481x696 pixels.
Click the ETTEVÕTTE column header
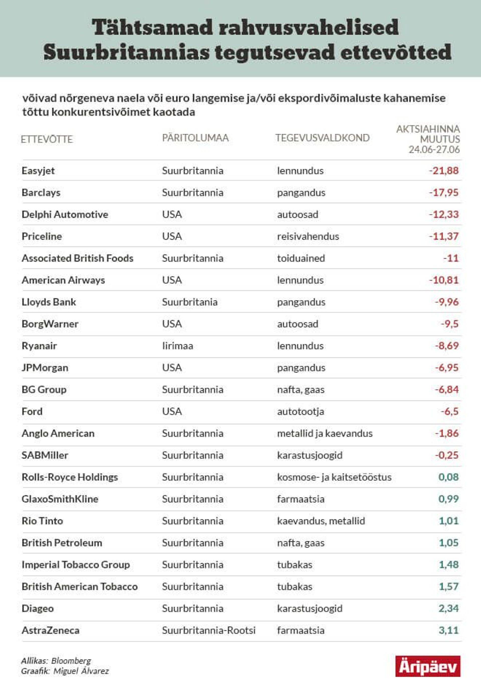tap(47, 139)
